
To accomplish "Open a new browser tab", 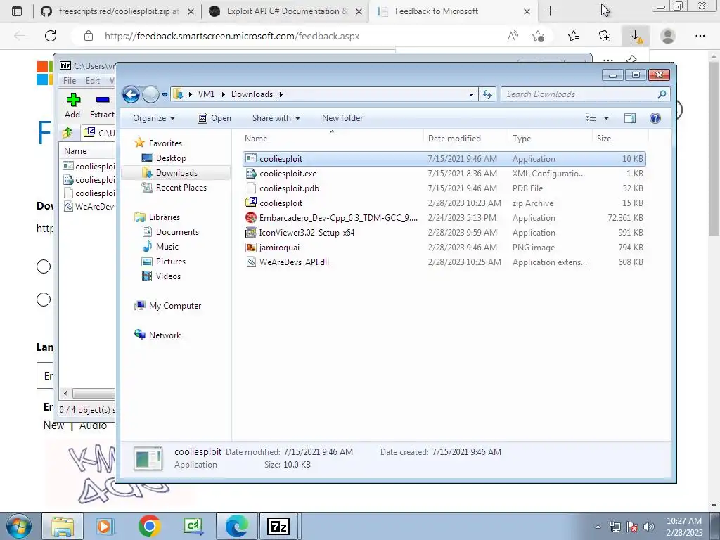I will point(550,11).
